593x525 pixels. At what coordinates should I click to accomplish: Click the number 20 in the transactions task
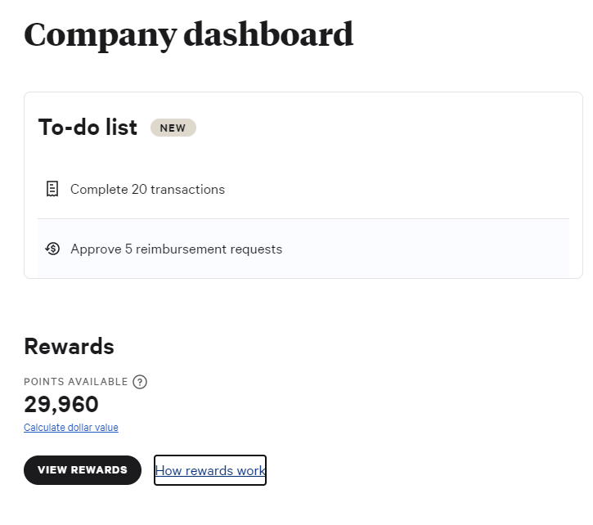tap(139, 190)
